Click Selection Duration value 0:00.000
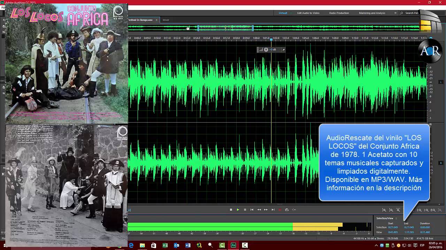The width and height of the screenshot is (446, 250). (425, 227)
